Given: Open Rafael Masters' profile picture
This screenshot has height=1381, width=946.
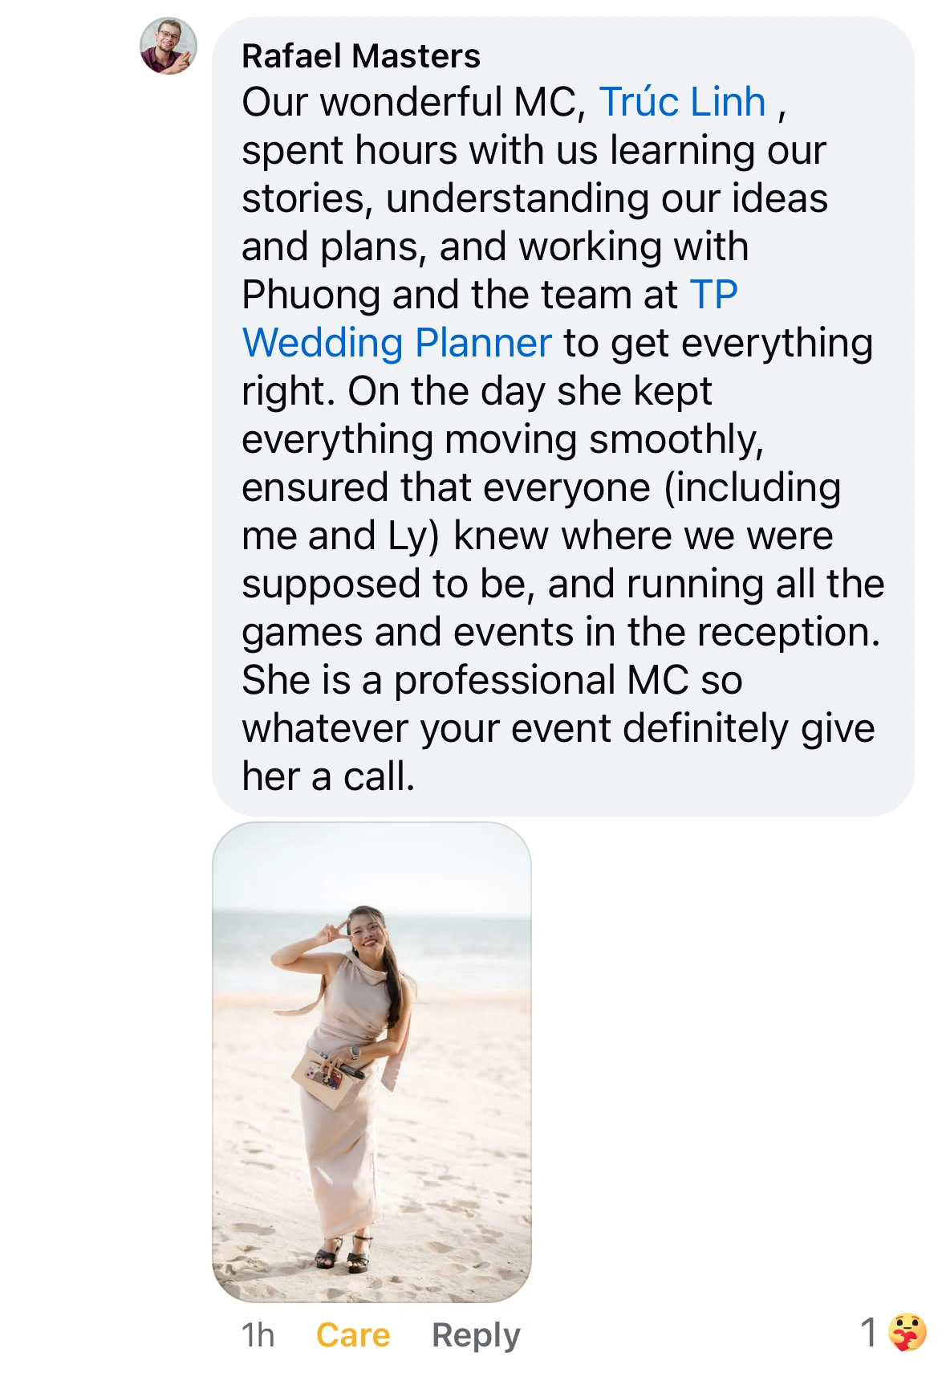Looking at the screenshot, I should point(168,46).
